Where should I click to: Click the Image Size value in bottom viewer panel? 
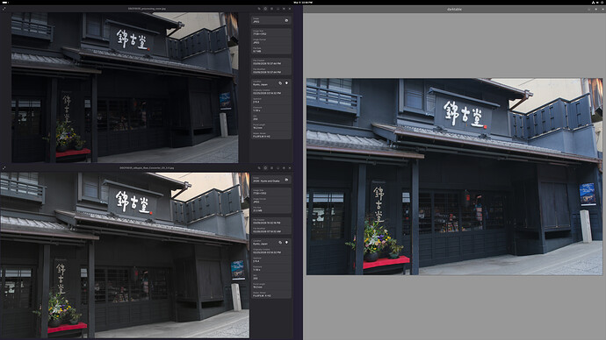(x=260, y=194)
